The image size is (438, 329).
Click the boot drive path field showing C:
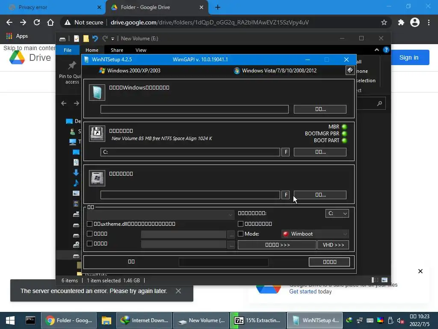click(190, 152)
